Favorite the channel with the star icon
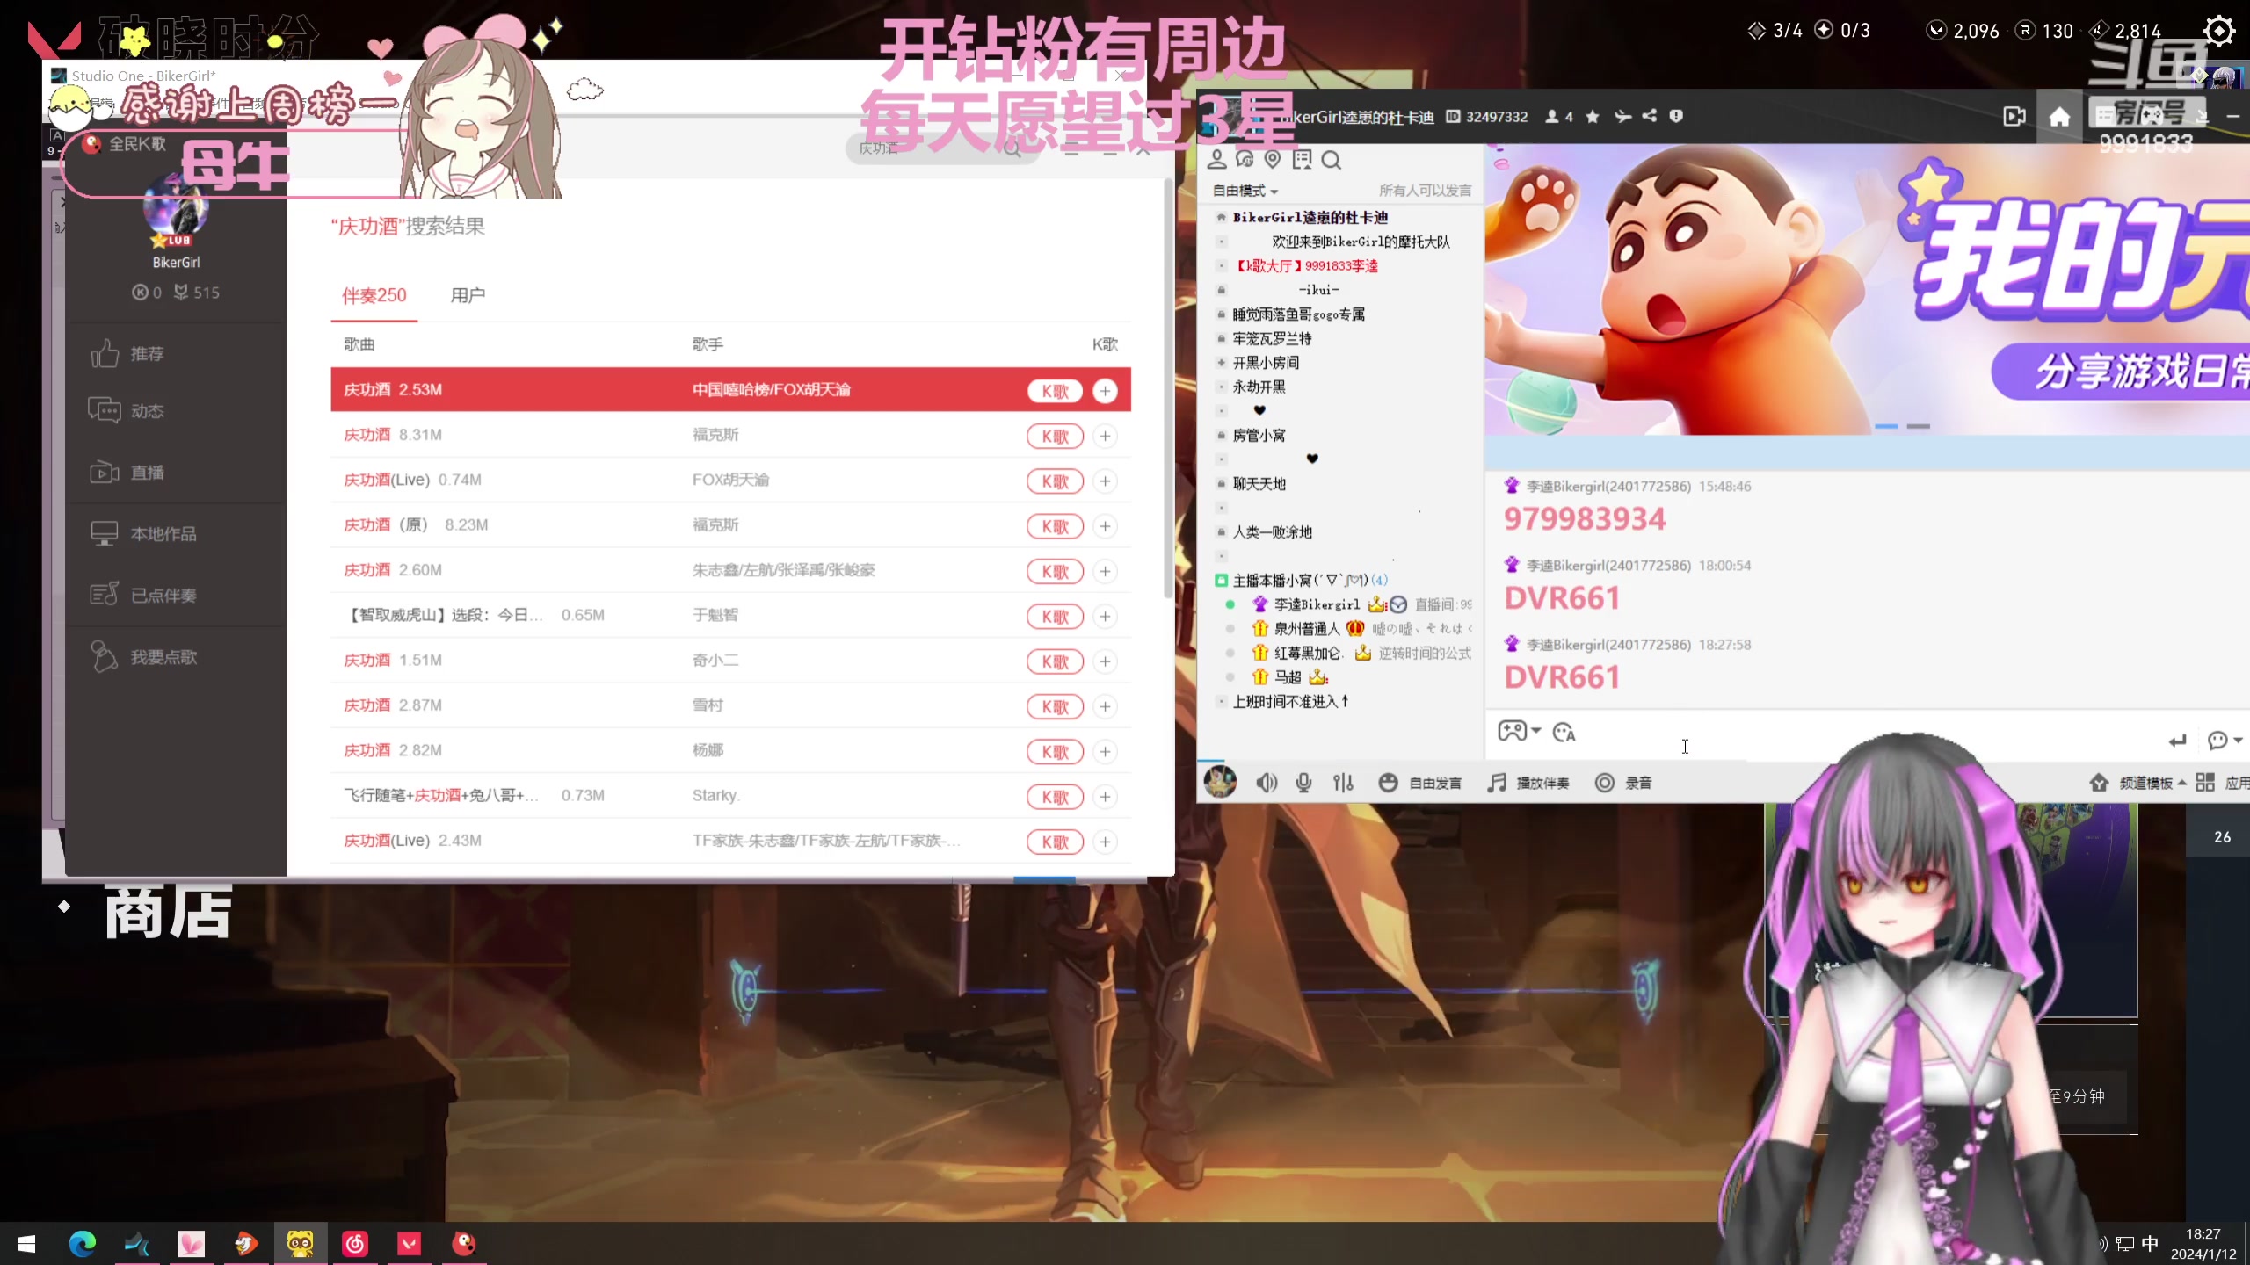Screen dimensions: 2250x1265 pyautogui.click(x=1592, y=117)
